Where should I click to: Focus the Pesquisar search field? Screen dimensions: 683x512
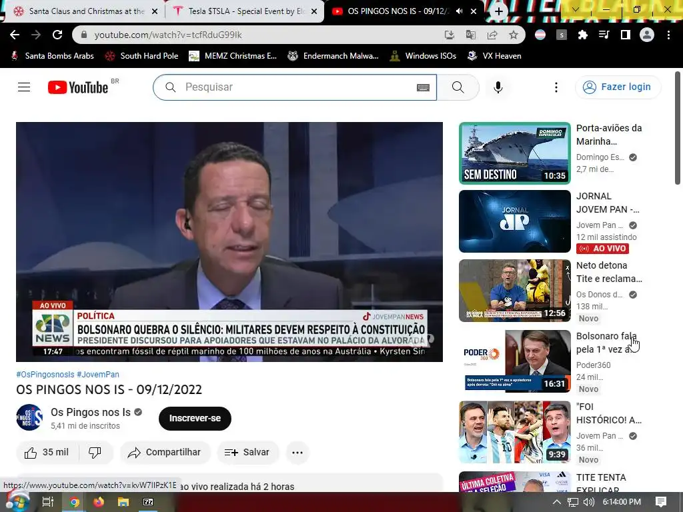click(294, 87)
